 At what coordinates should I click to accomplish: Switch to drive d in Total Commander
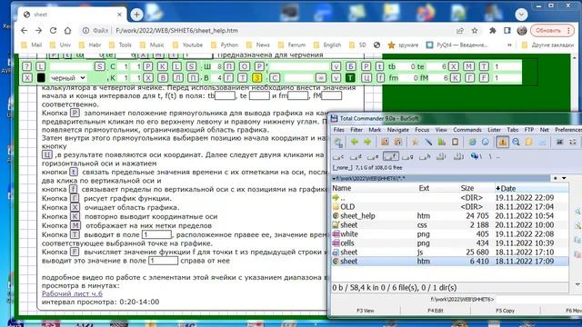pyautogui.click(x=356, y=157)
